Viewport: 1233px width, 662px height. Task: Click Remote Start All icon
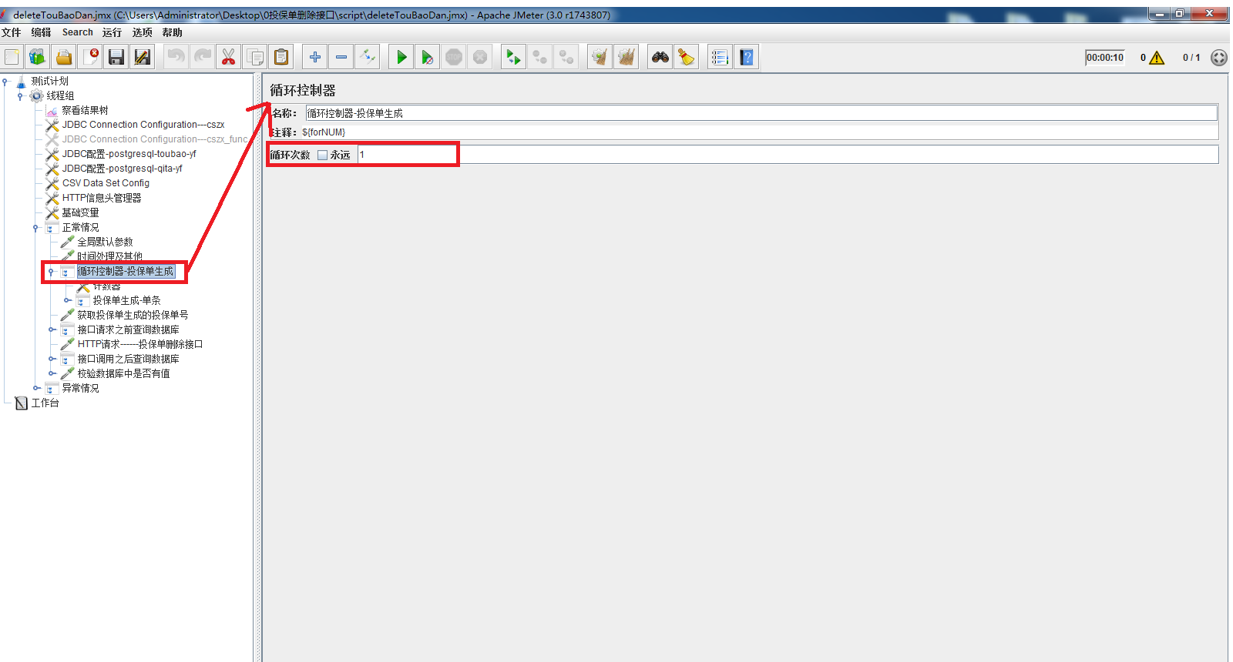pos(513,57)
